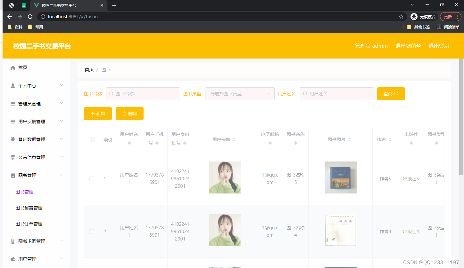Tick the checkbox for row 2
The width and height of the screenshot is (464, 268).
pos(92,232)
